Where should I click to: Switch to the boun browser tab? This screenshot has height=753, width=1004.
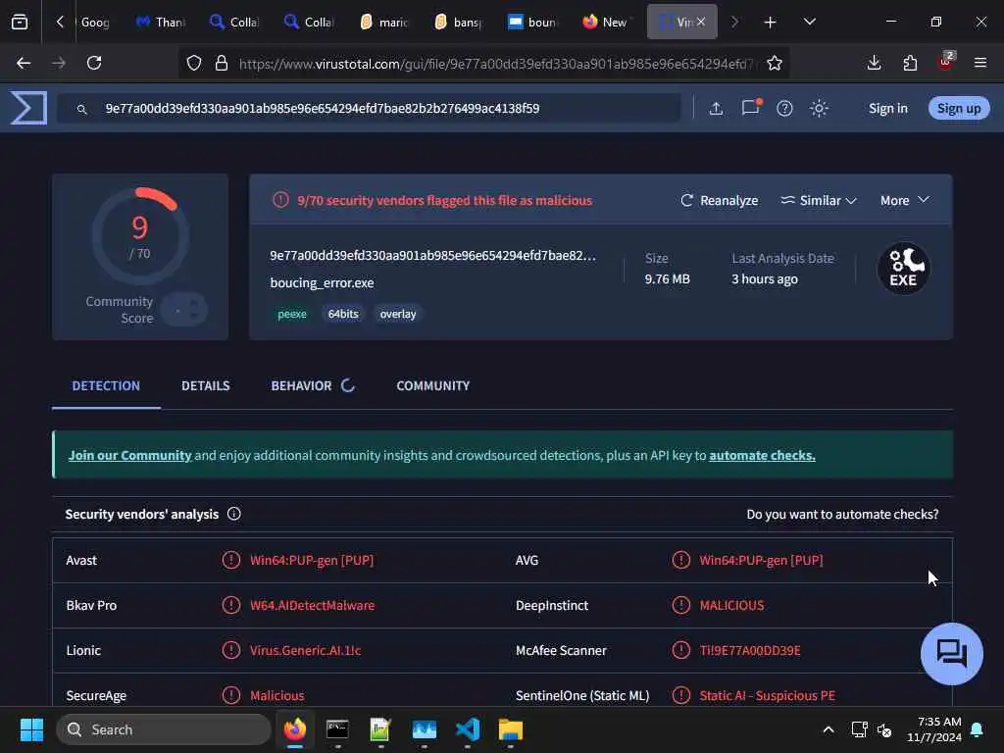pyautogui.click(x=531, y=23)
